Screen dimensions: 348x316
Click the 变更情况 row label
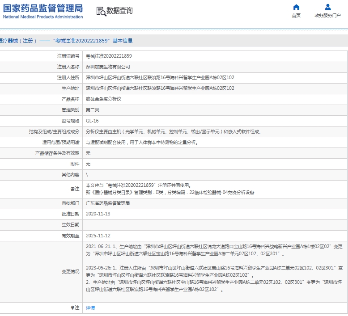[70, 271]
